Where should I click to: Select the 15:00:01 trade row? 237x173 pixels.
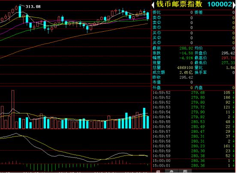tap(193, 165)
